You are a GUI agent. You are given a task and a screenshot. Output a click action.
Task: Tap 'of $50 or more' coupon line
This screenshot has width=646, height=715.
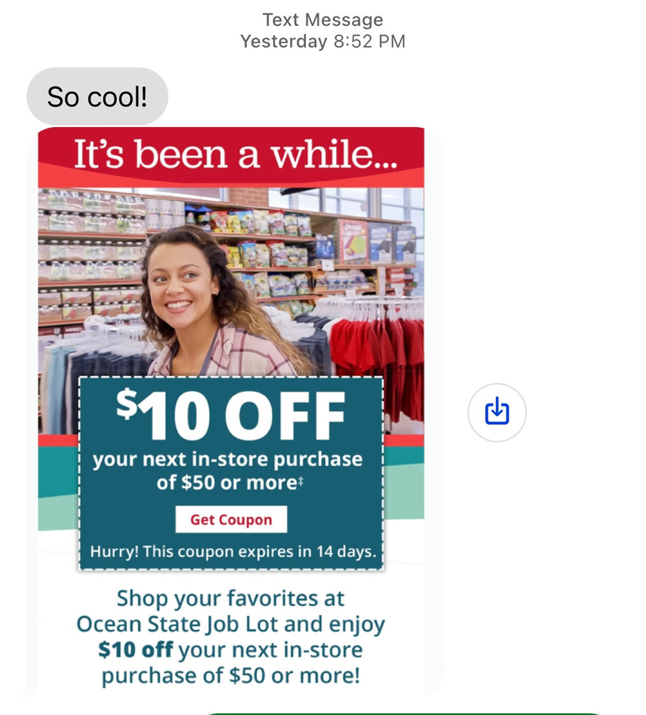click(230, 483)
